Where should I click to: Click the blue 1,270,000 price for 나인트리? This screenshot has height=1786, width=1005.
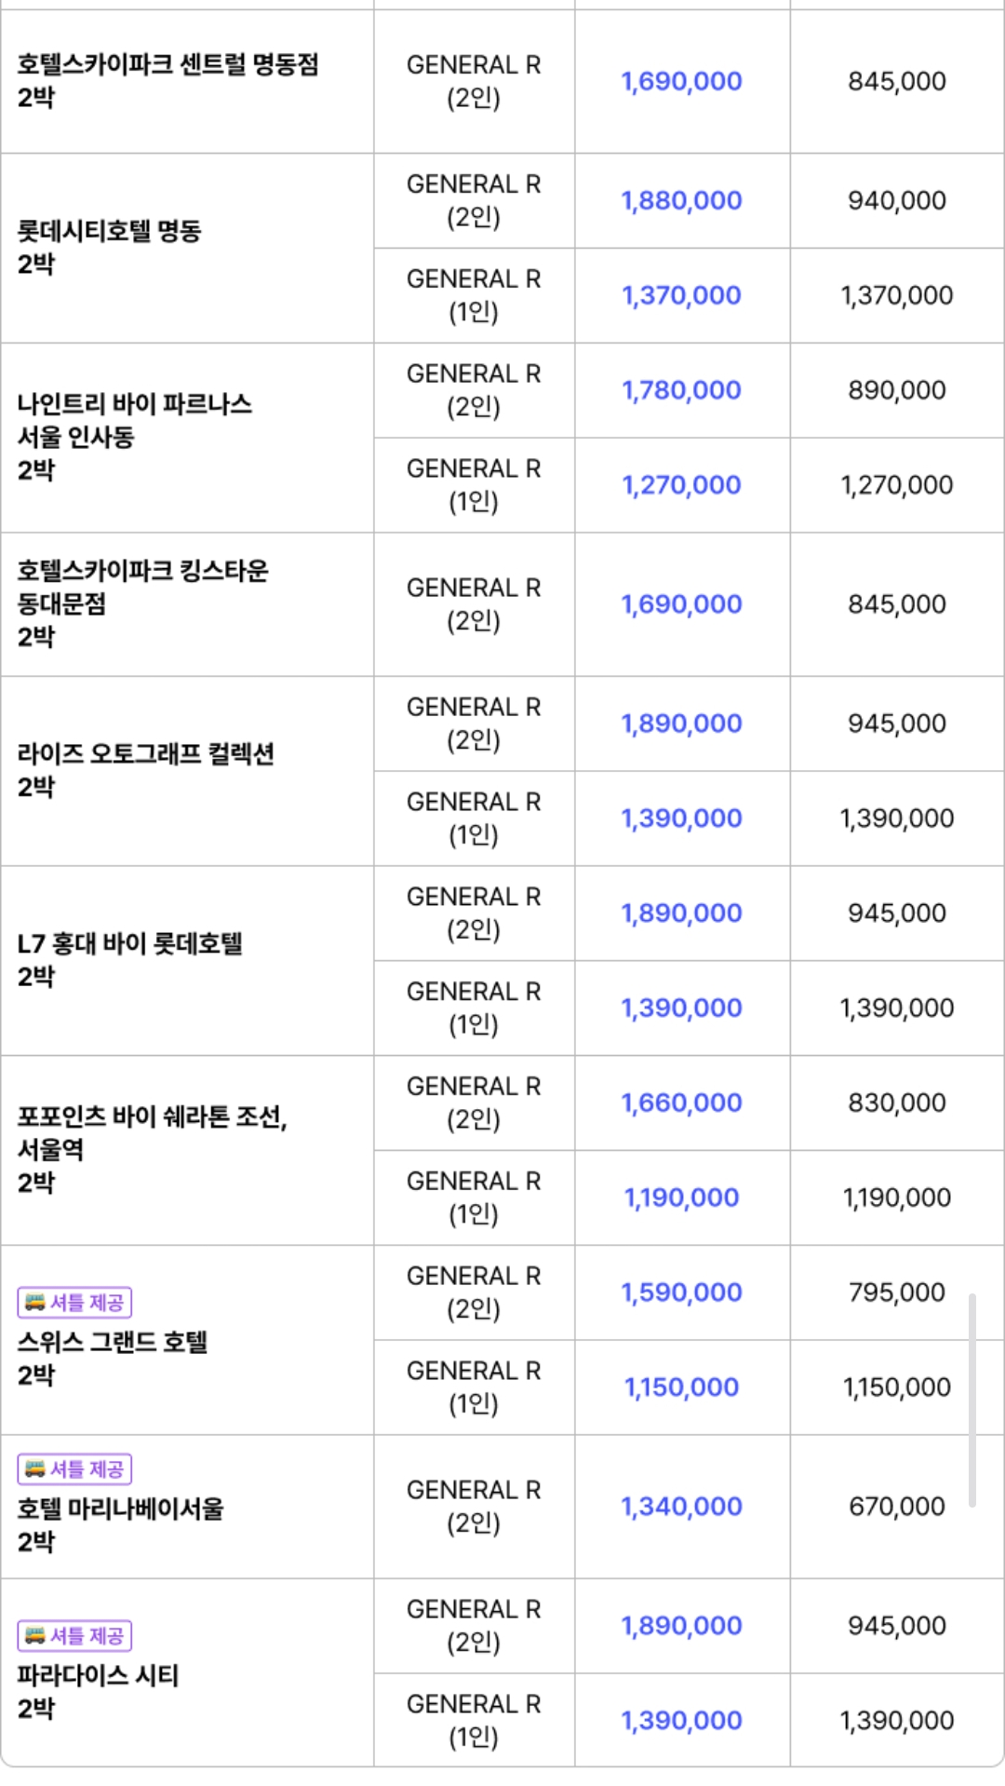pos(681,486)
